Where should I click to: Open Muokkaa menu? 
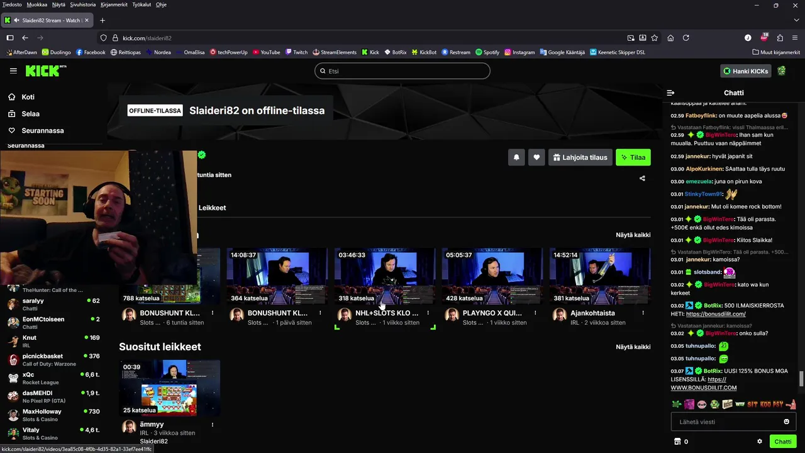click(37, 4)
